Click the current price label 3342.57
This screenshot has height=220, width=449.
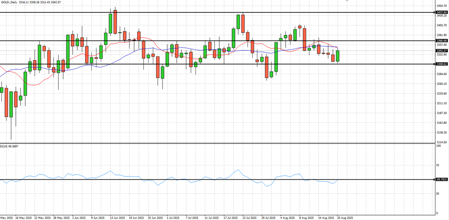(x=441, y=50)
